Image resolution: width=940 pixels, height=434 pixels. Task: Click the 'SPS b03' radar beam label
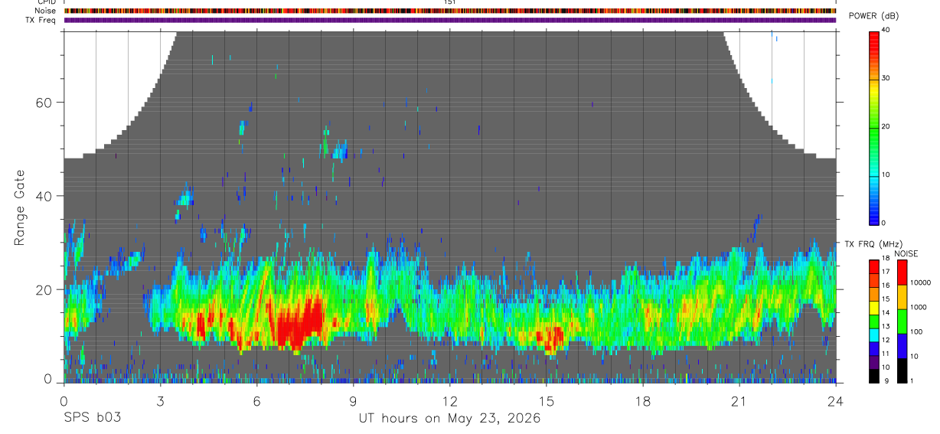(92, 418)
